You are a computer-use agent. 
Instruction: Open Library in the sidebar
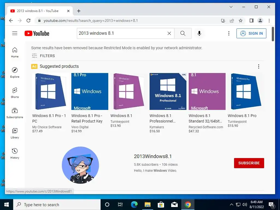[x=15, y=133]
